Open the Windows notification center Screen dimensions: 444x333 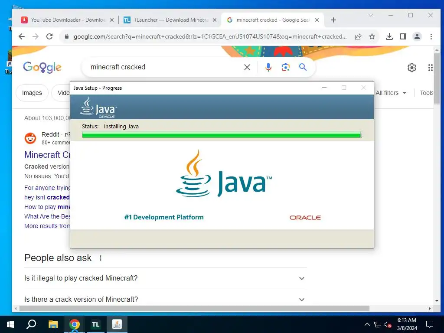pyautogui.click(x=430, y=324)
